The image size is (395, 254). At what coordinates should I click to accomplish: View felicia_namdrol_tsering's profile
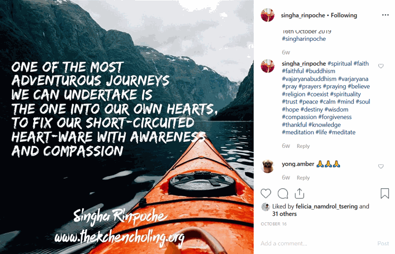click(x=327, y=207)
